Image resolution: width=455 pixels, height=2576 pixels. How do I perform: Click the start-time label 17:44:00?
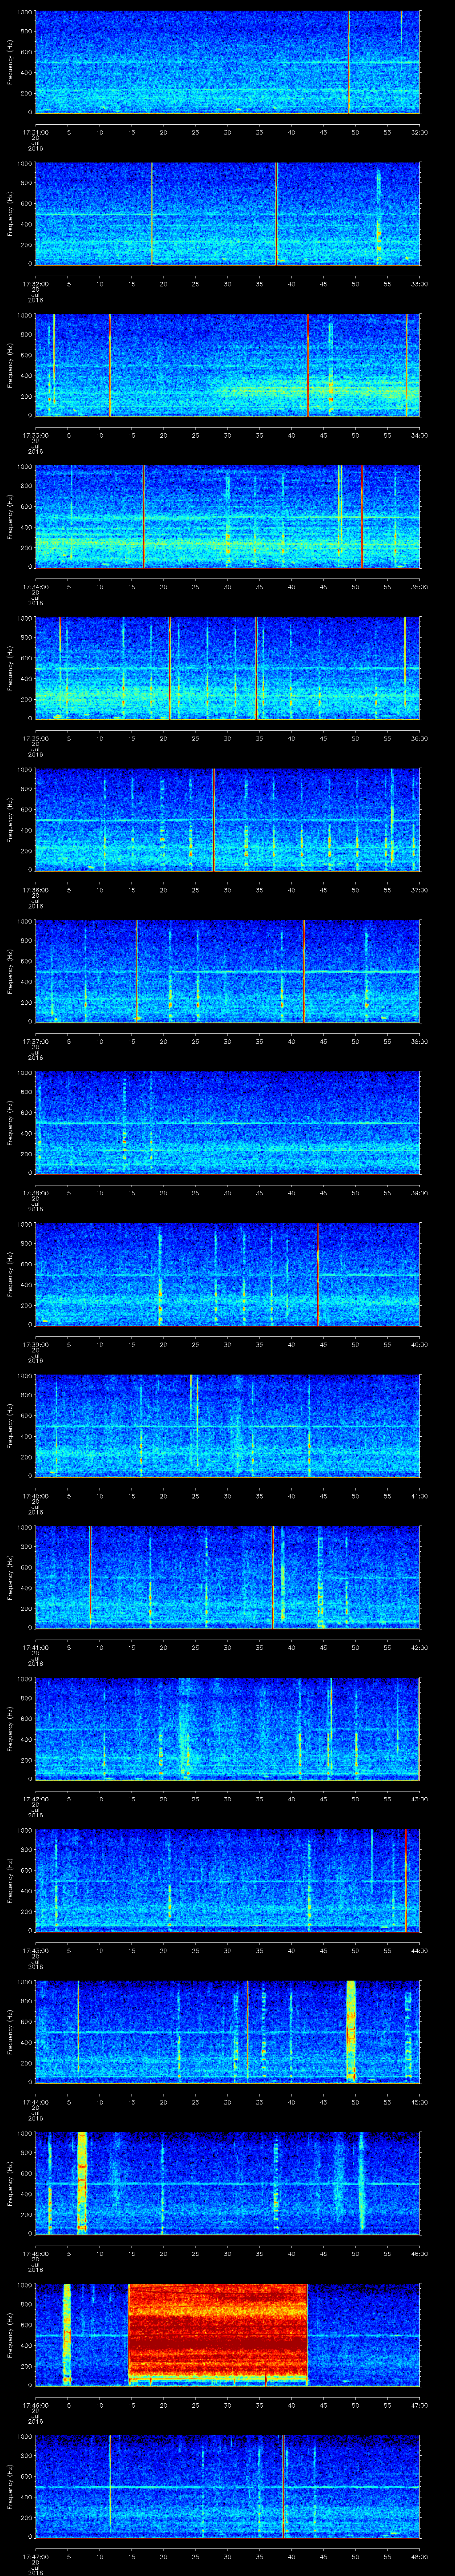(35, 2101)
